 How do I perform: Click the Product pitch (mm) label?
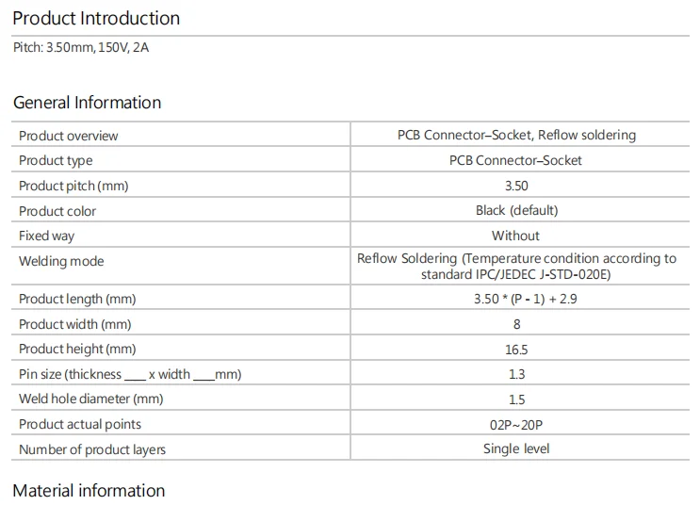click(73, 186)
